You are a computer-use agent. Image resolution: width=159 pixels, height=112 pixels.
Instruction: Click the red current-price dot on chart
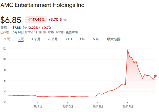coord(155,76)
